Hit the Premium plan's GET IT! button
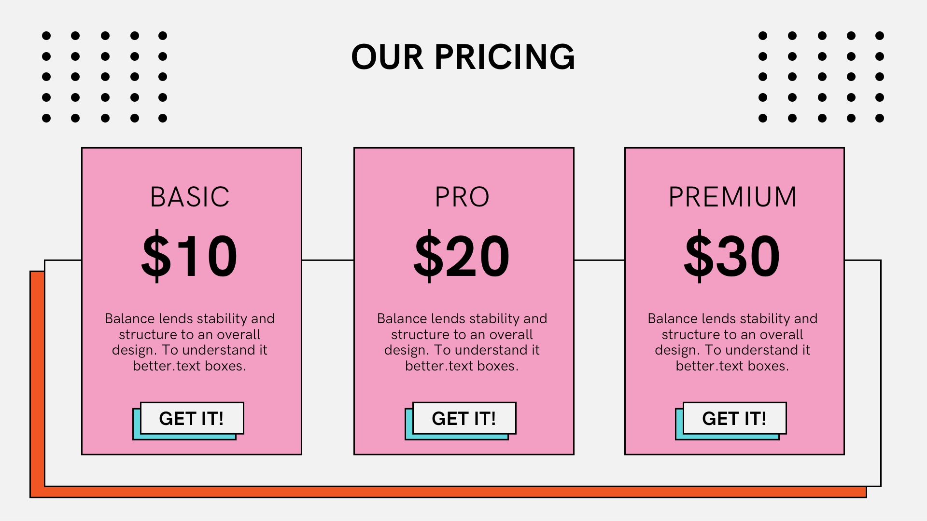Image resolution: width=927 pixels, height=521 pixels. (x=734, y=418)
